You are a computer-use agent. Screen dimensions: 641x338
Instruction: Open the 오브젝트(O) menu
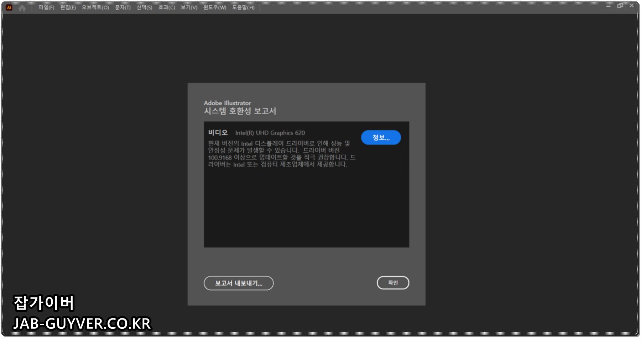pyautogui.click(x=95, y=7)
